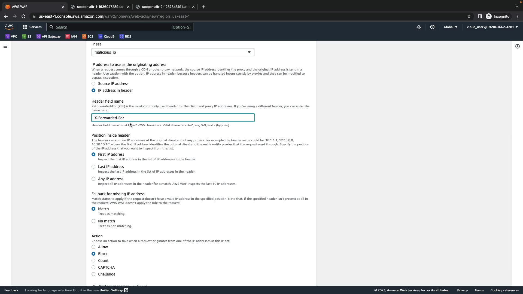Click the AWS help question-mark icon
Viewport: 523px width, 294px height.
tap(432, 27)
